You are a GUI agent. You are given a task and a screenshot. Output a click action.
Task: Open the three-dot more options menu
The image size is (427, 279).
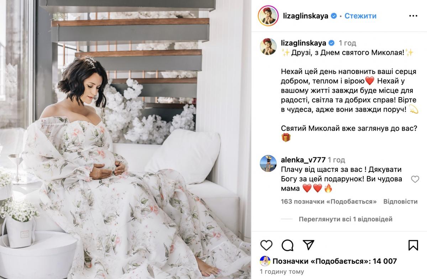413,16
